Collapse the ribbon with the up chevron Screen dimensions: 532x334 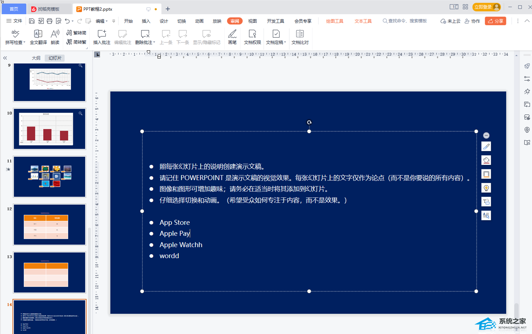[x=527, y=21]
